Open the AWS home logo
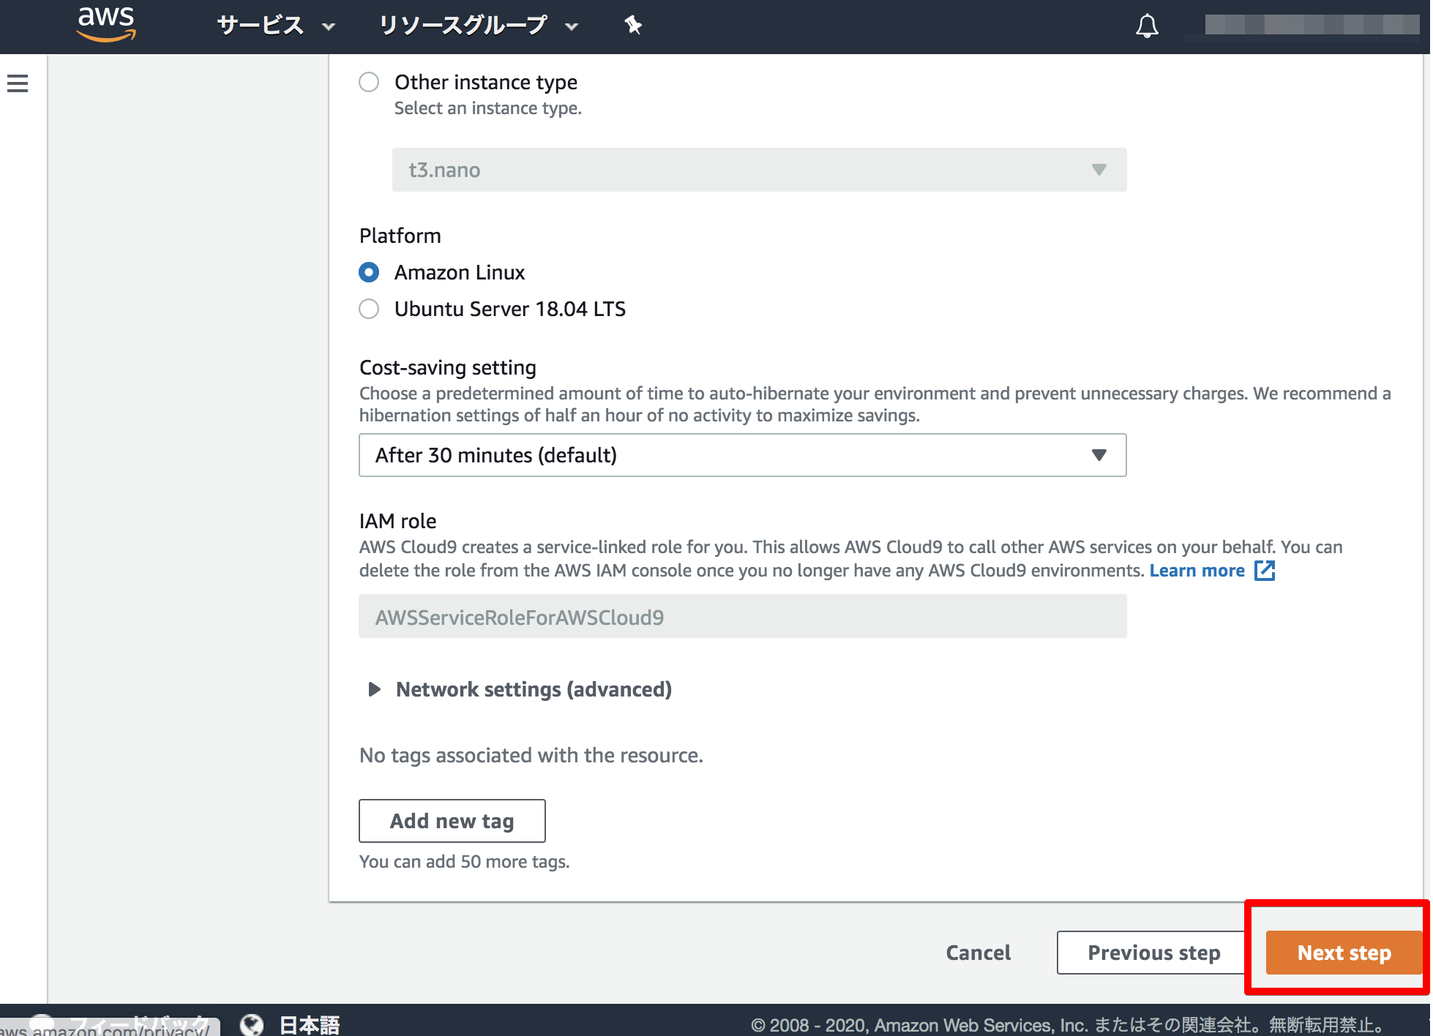 pyautogui.click(x=107, y=24)
